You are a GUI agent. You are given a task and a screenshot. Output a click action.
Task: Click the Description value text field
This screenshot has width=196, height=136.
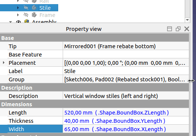(x=126, y=96)
